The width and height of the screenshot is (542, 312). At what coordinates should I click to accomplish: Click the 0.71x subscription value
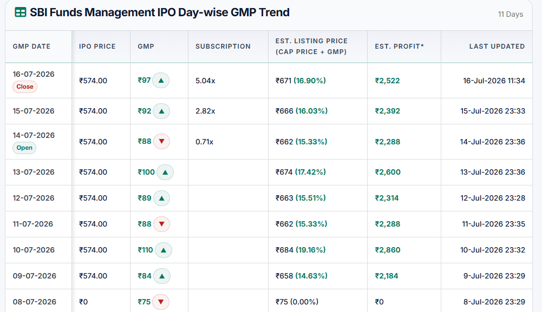pyautogui.click(x=204, y=142)
